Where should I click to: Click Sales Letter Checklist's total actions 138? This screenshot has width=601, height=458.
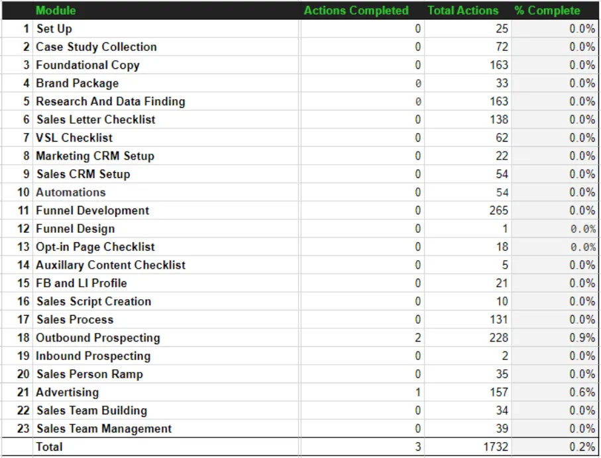[x=499, y=120]
